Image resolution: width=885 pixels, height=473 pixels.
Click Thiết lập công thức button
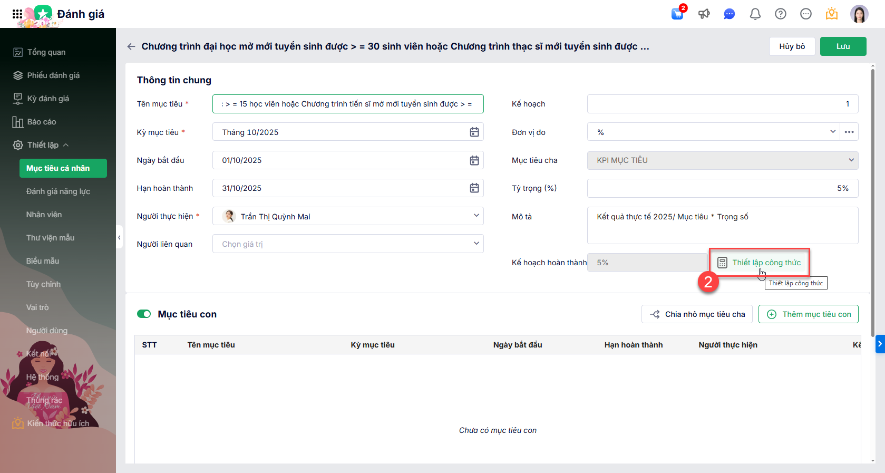tap(760, 263)
